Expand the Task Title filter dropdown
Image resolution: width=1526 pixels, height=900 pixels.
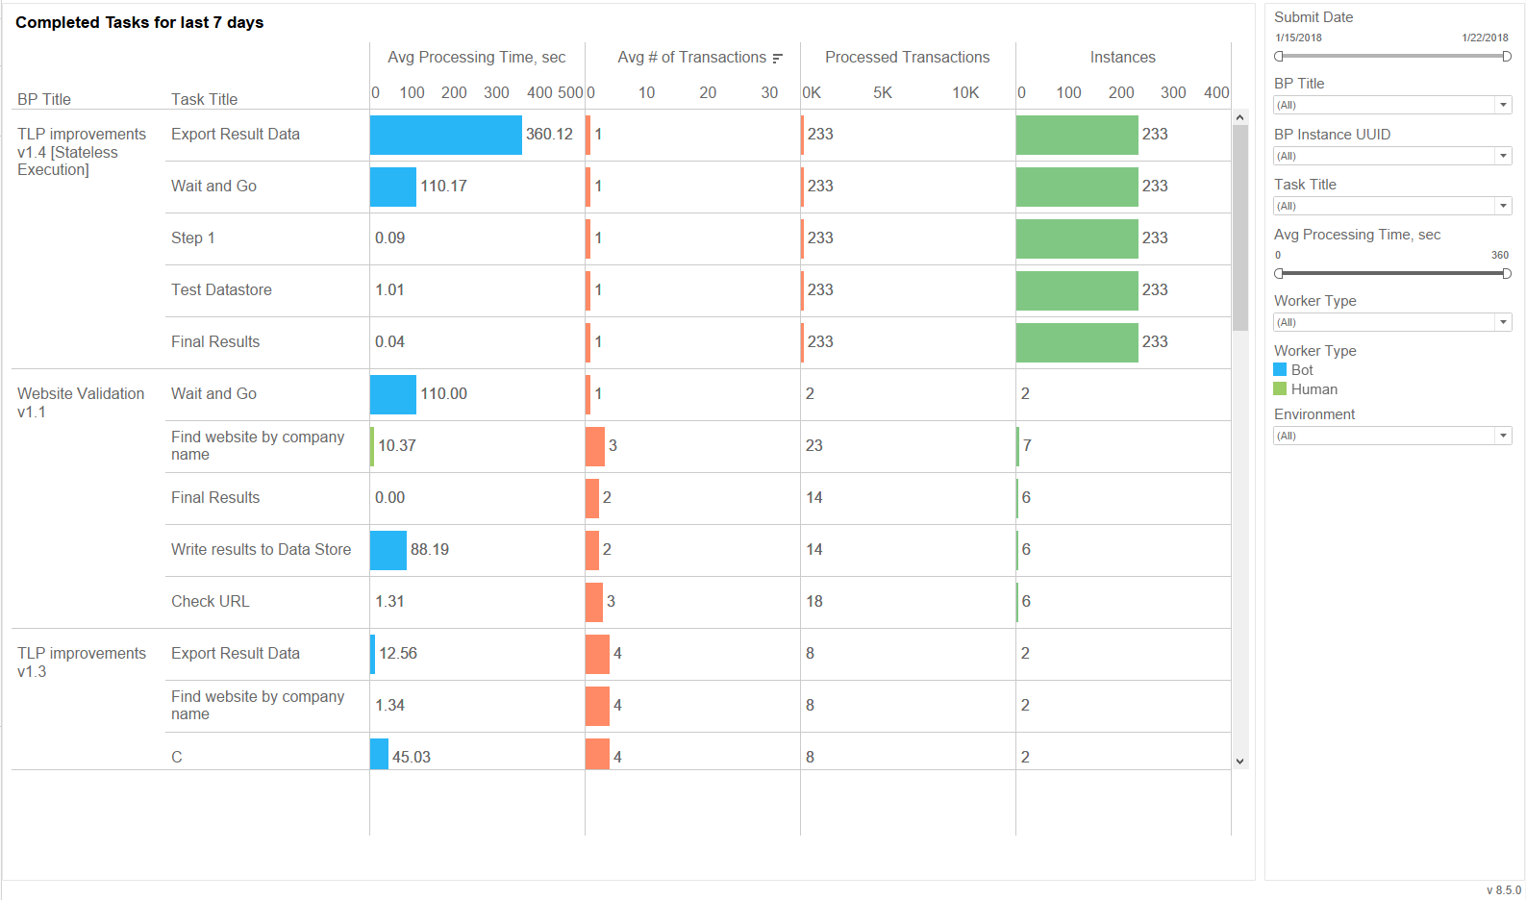click(1392, 206)
